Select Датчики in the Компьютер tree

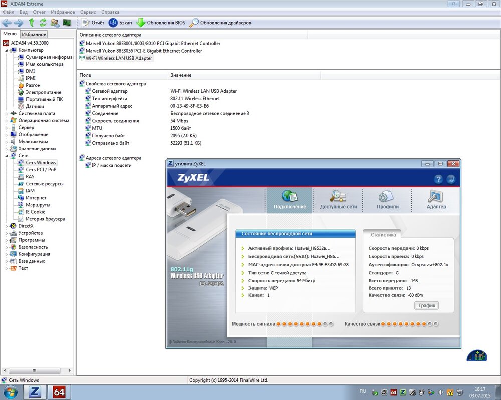[35, 106]
